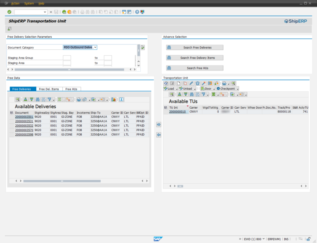Click the orange Exit icon in top toolbar

pos(69,12)
